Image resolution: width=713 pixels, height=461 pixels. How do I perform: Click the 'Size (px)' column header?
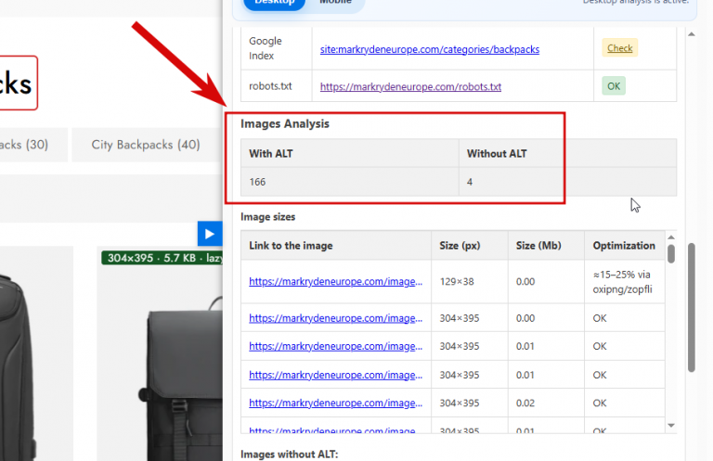pyautogui.click(x=470, y=245)
